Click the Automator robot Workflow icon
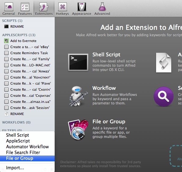The image size is (182, 172). coord(78,96)
